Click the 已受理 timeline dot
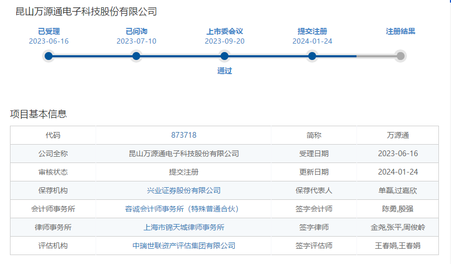Screen dimensions: 451x264 click(49, 56)
